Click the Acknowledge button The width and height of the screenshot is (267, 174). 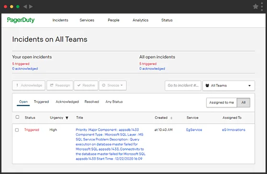pyautogui.click(x=29, y=85)
